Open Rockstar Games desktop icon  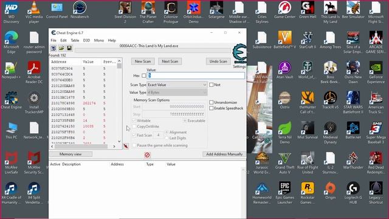pos(308,193)
